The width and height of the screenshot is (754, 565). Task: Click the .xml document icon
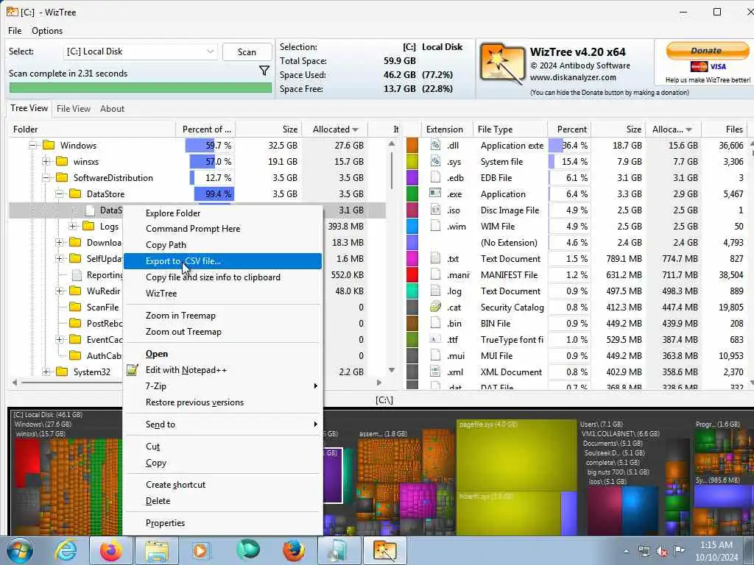tap(436, 372)
